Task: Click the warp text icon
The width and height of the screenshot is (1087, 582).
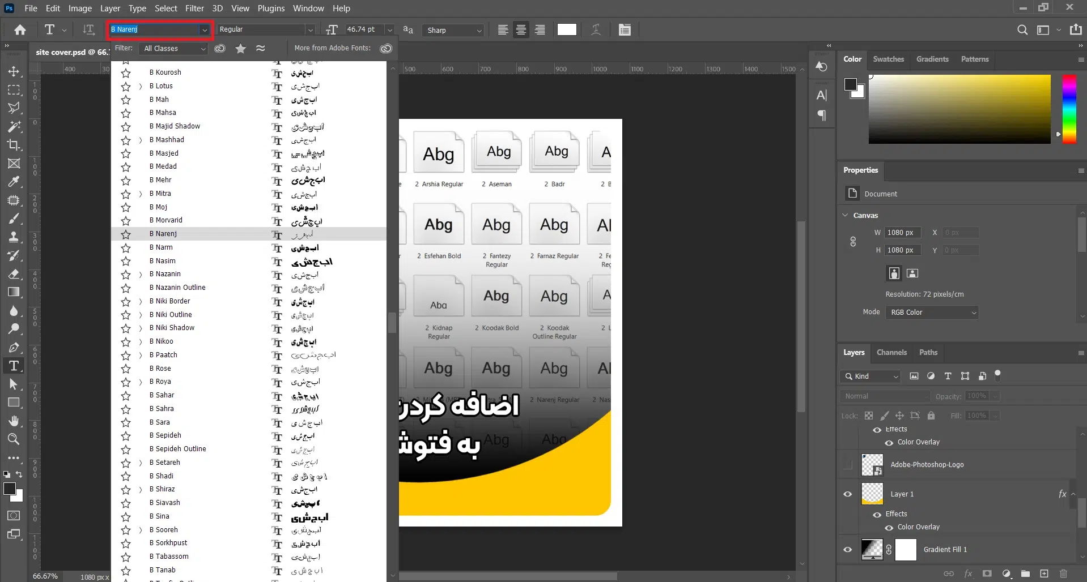Action: (x=596, y=30)
